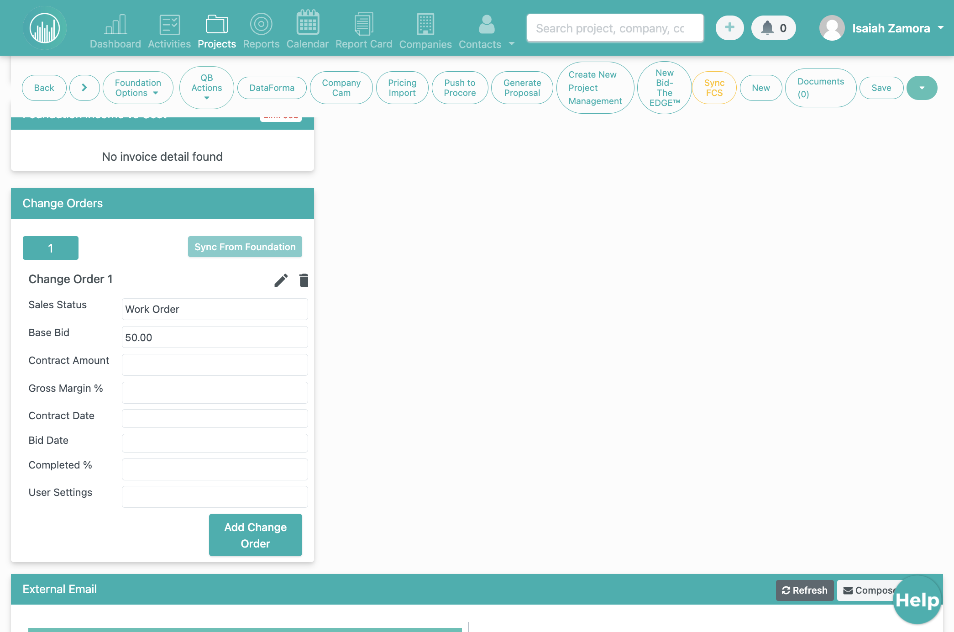Image resolution: width=954 pixels, height=632 pixels.
Task: Open the teal caret dropdown beside Save
Action: point(922,88)
